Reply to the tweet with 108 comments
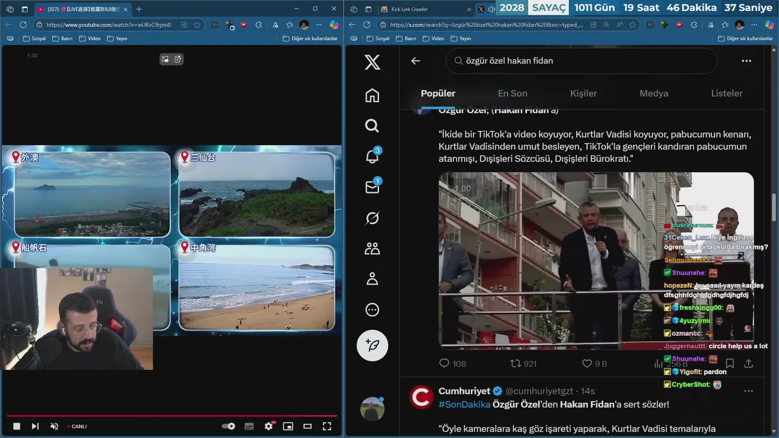 pos(452,363)
